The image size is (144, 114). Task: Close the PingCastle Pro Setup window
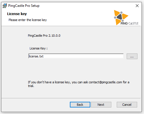[137, 6]
